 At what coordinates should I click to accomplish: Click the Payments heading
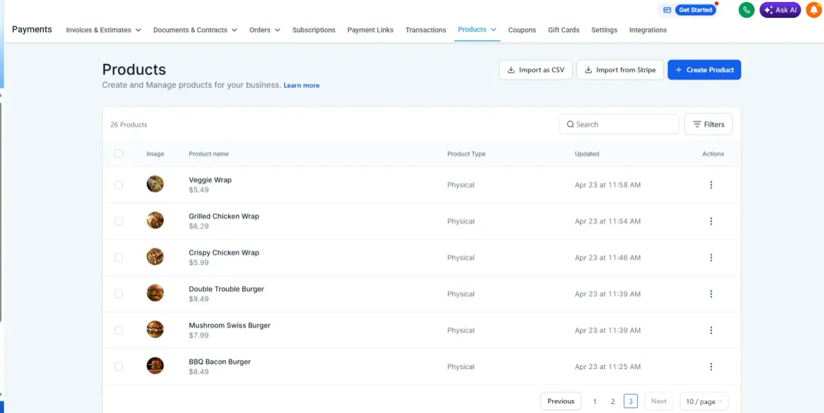pyautogui.click(x=32, y=29)
